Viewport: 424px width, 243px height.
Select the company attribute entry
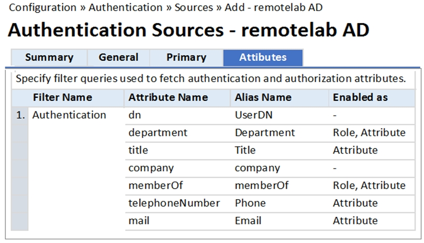coord(151,168)
